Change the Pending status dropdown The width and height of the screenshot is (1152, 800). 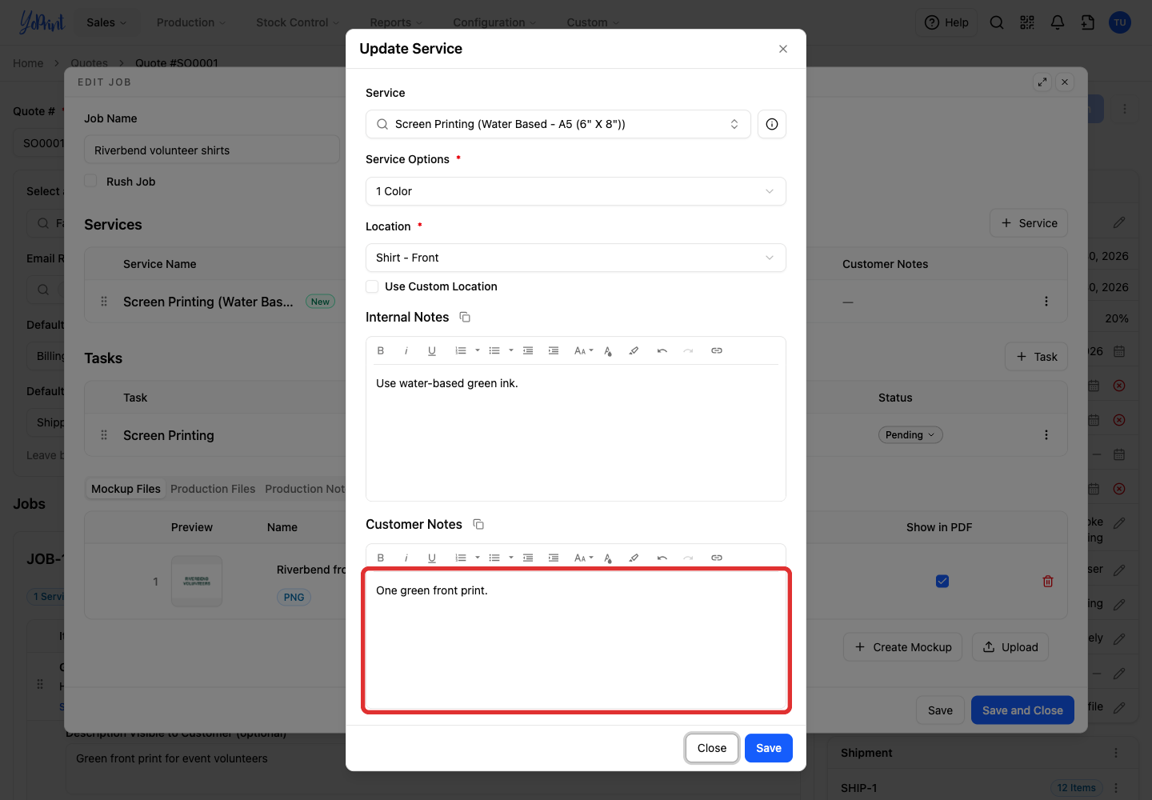pyautogui.click(x=910, y=435)
